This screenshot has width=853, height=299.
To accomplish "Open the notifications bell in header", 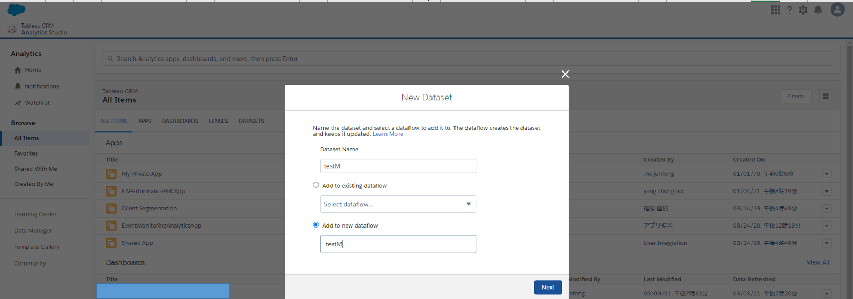I will [818, 9].
